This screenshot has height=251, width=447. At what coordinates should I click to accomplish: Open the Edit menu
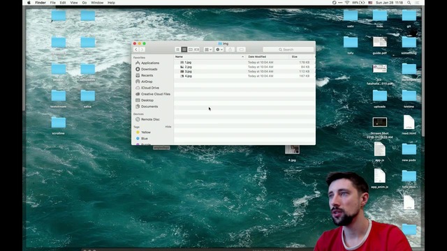pos(63,3)
